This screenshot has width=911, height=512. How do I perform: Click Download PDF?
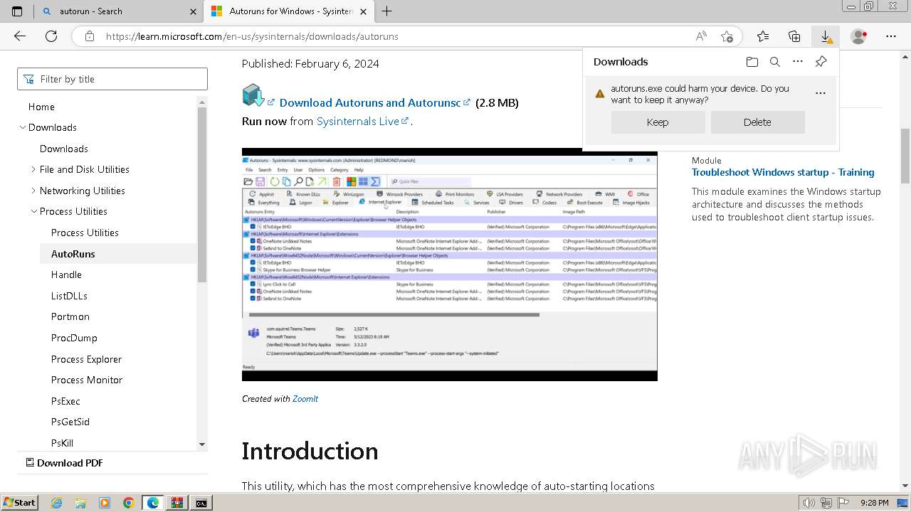64,463
